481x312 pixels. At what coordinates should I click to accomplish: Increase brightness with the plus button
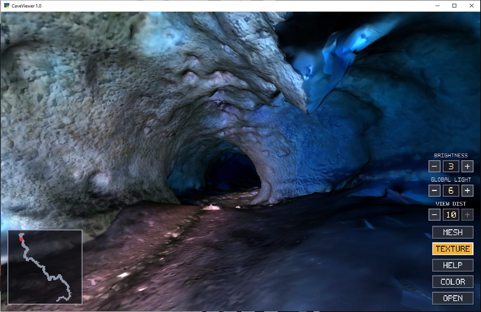coord(467,167)
